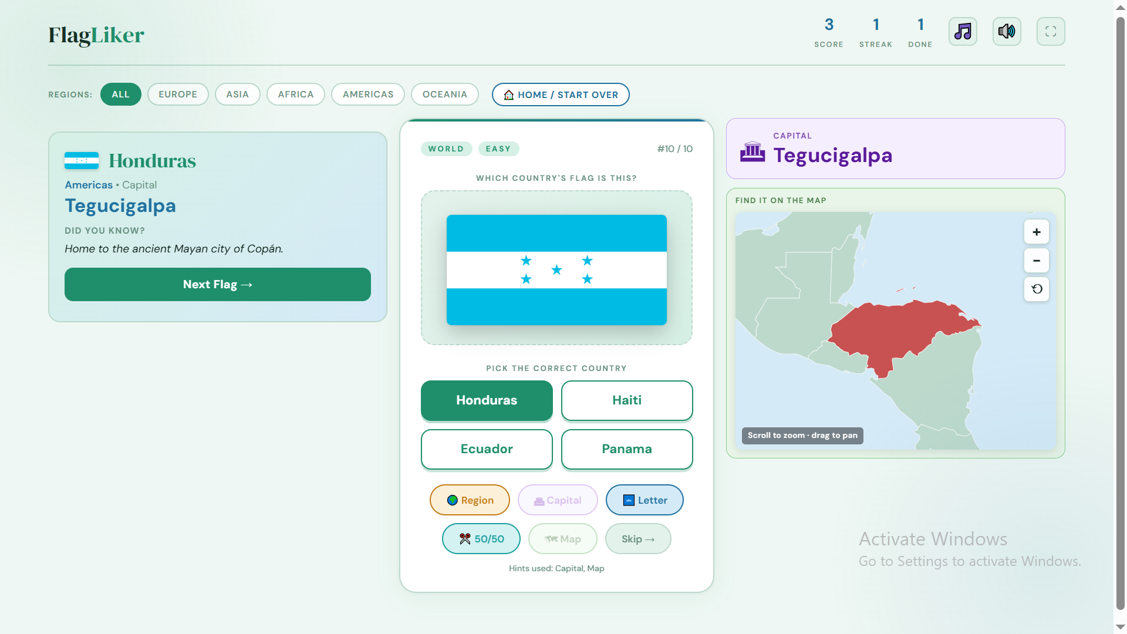This screenshot has height=634, width=1127.
Task: Go to Home / Start Over
Action: click(561, 95)
